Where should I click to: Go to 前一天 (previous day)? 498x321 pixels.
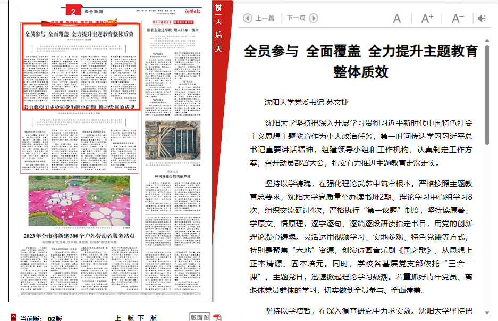[218, 14]
